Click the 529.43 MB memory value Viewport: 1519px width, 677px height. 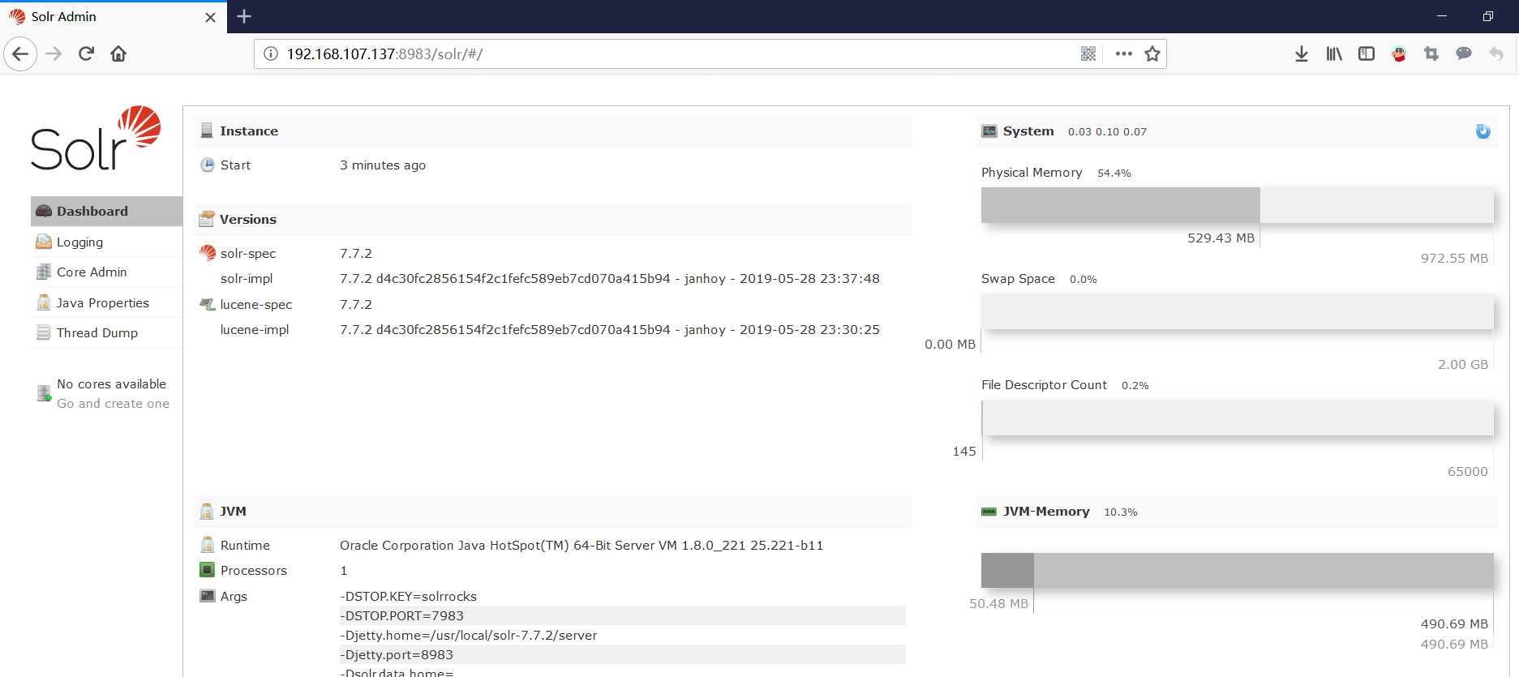point(1221,238)
